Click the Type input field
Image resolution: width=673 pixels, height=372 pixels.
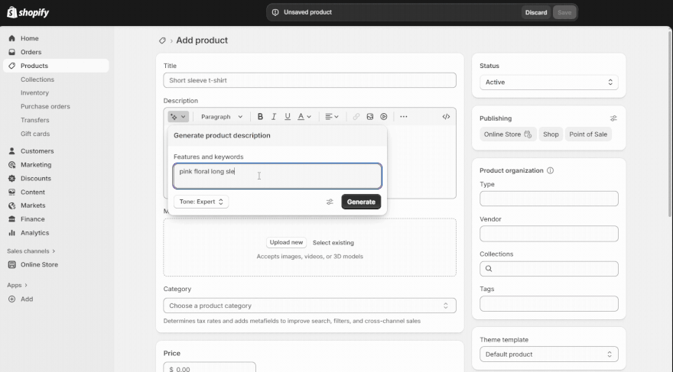[x=548, y=199]
